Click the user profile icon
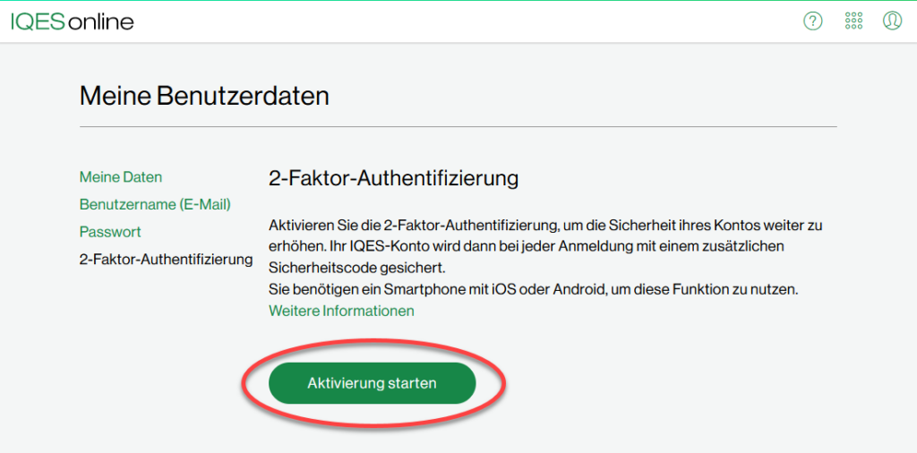This screenshot has height=453, width=917. click(892, 21)
